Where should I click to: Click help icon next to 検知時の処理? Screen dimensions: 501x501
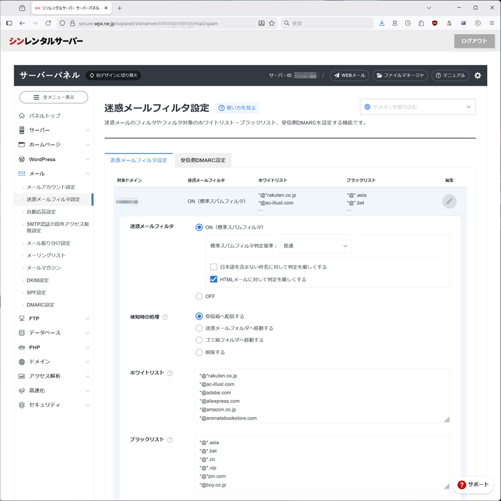pos(165,317)
